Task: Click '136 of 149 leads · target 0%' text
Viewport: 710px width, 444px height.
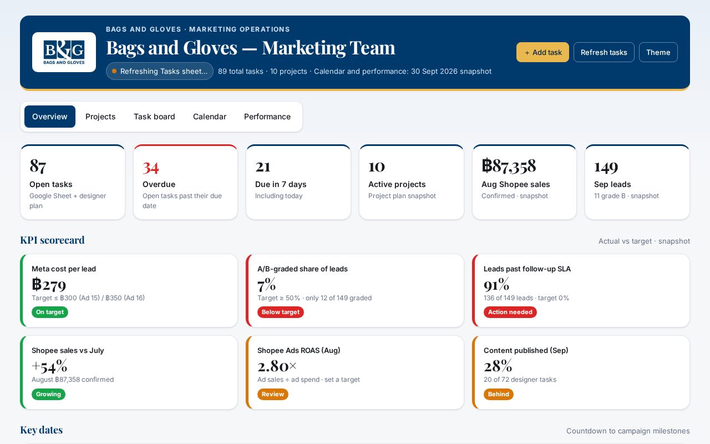Action: coord(526,298)
